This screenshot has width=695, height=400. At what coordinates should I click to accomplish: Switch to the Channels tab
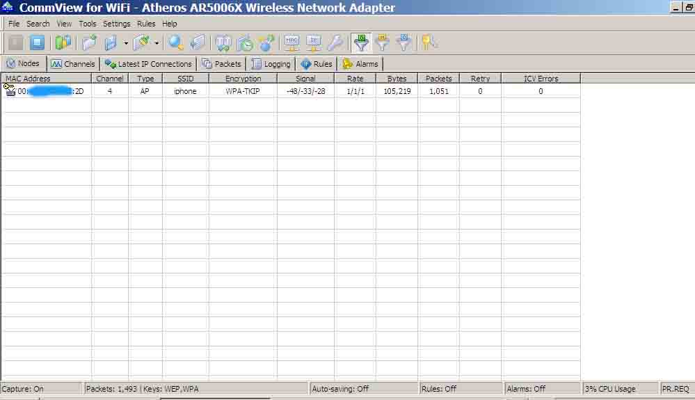[73, 64]
